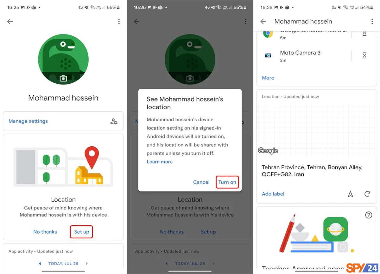Tap the back arrow on left screen
The width and height of the screenshot is (380, 274).
pyautogui.click(x=10, y=21)
